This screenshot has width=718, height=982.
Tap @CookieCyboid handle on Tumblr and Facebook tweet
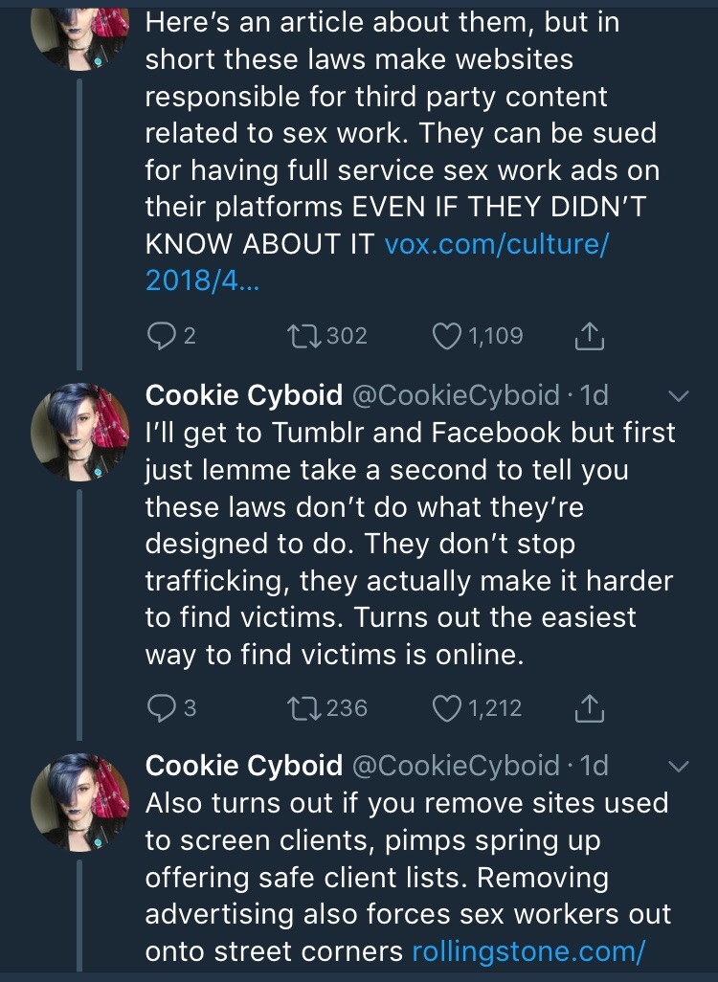455,394
